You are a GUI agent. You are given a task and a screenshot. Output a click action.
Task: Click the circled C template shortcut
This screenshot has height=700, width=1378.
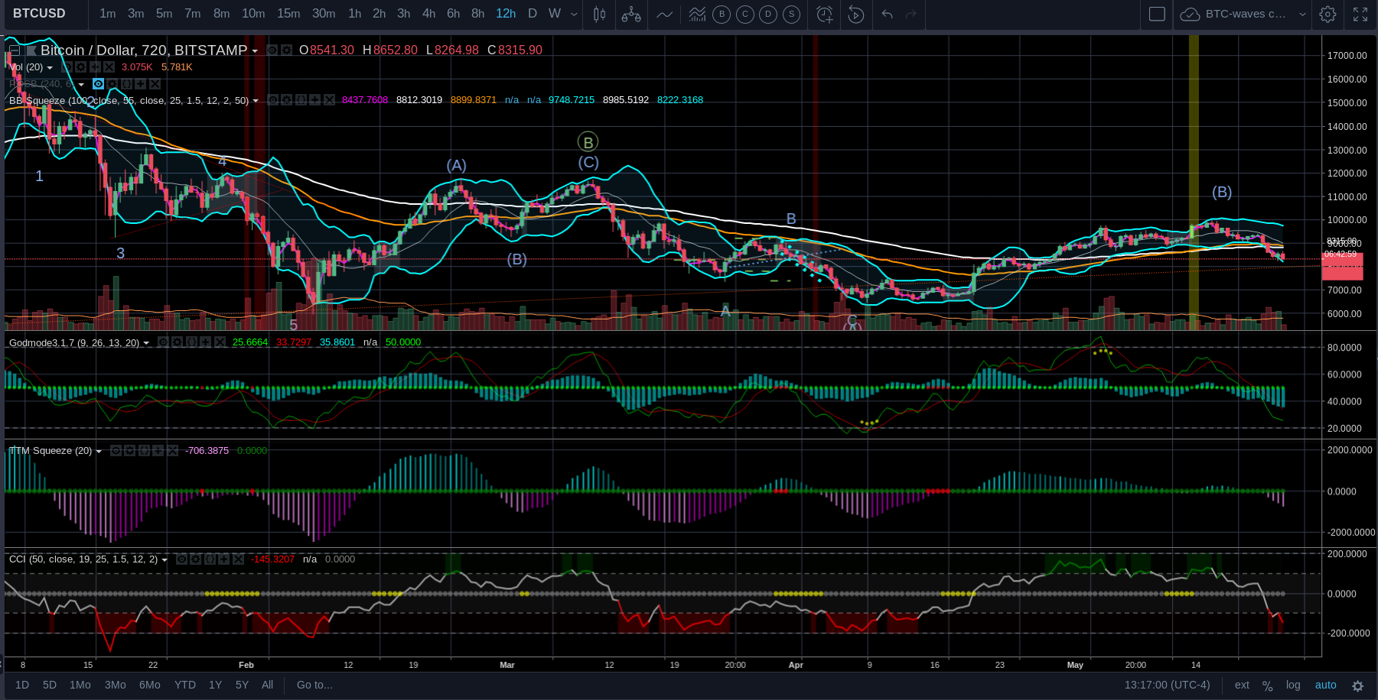coord(745,14)
